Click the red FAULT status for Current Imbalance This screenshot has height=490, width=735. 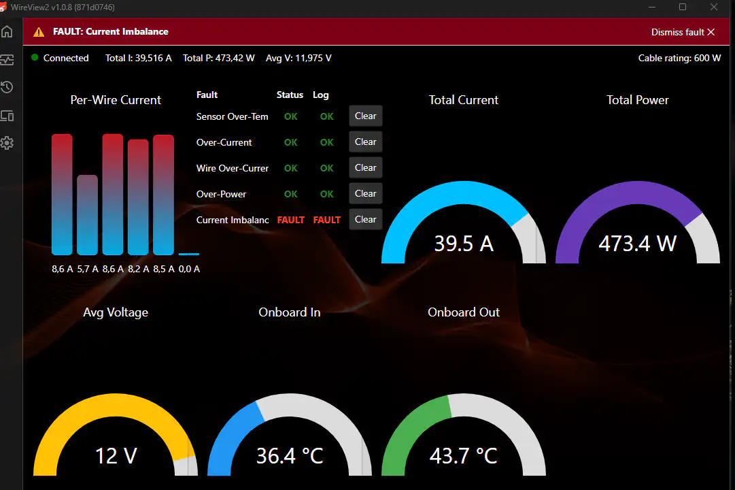[x=290, y=220]
